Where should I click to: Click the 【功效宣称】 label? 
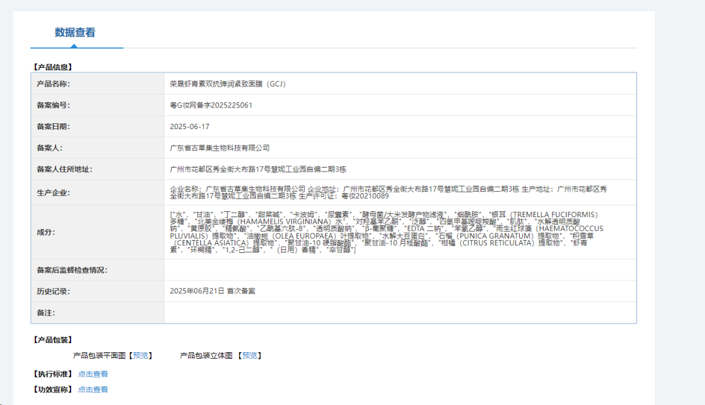coord(53,389)
